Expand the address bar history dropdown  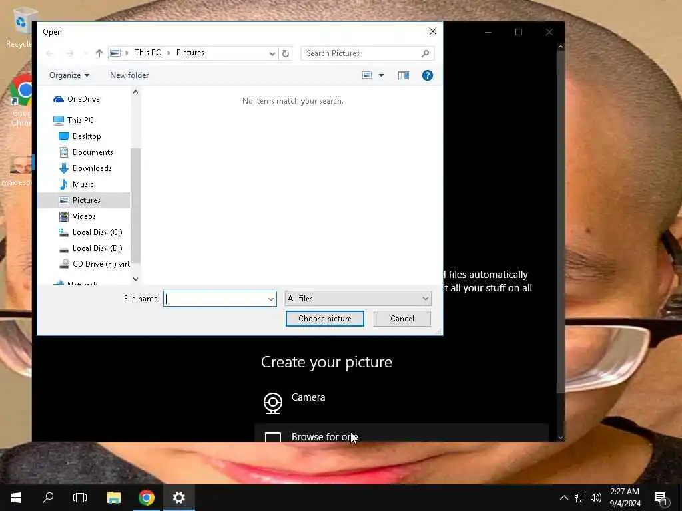[x=272, y=53]
